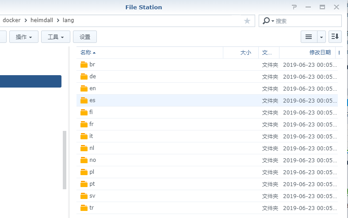348x218 pixels.
Task: Click the favorite star icon in path bar
Action: [x=247, y=21]
